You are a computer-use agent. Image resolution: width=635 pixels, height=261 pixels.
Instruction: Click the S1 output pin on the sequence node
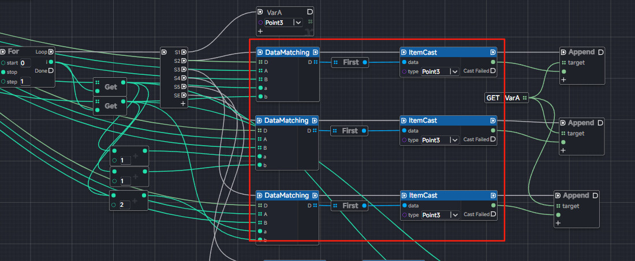coord(184,52)
